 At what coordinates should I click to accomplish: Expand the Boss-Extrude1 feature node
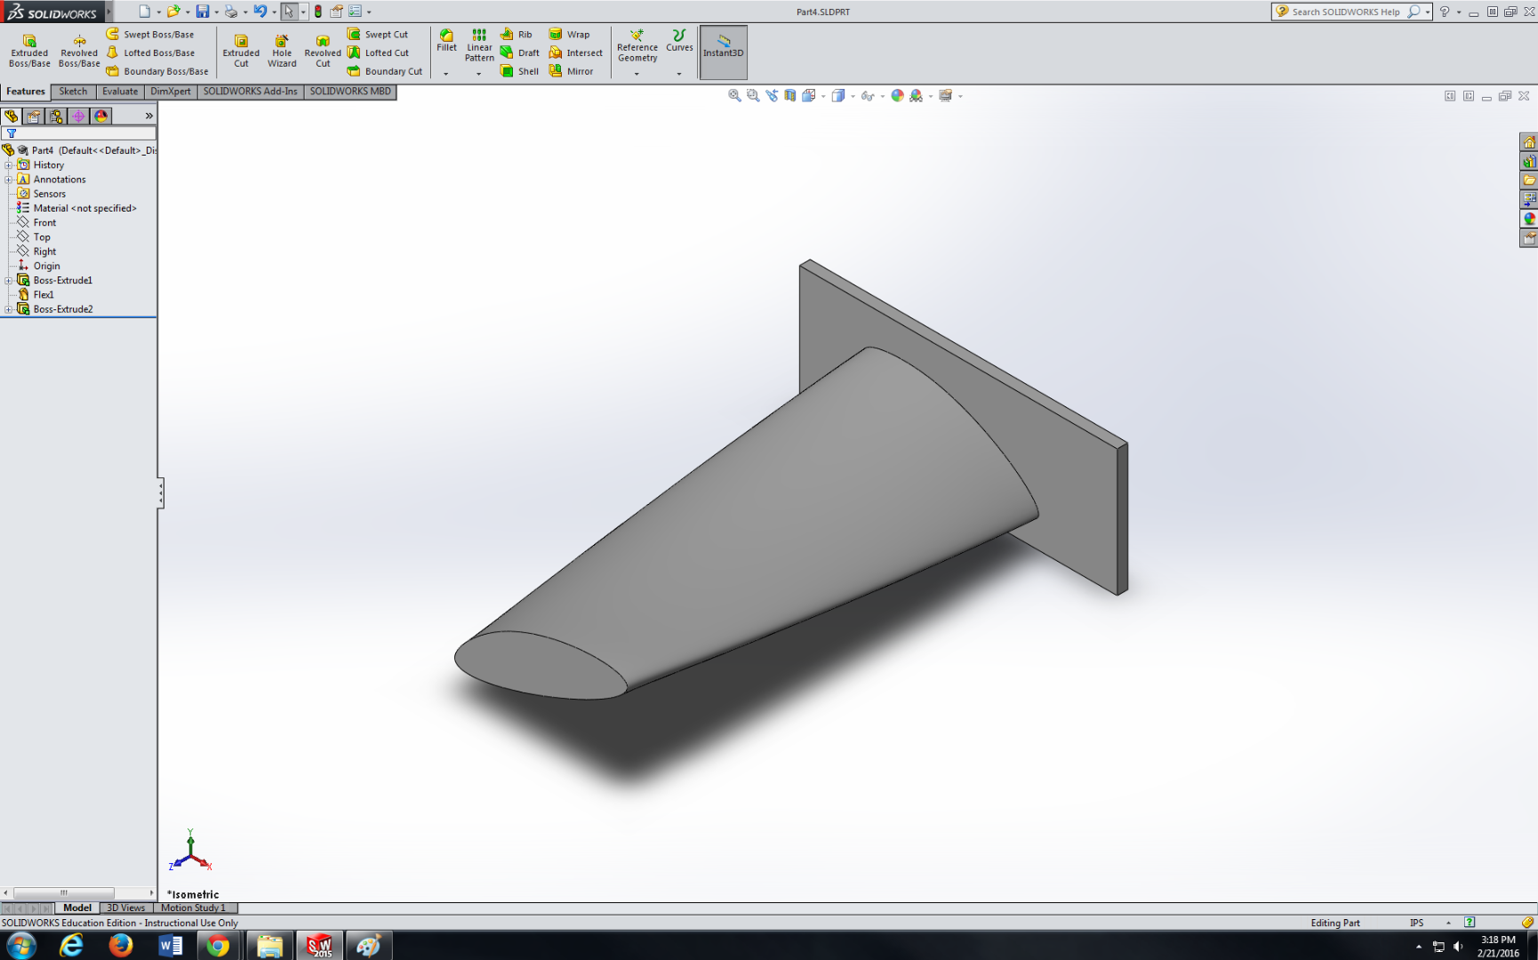click(8, 280)
